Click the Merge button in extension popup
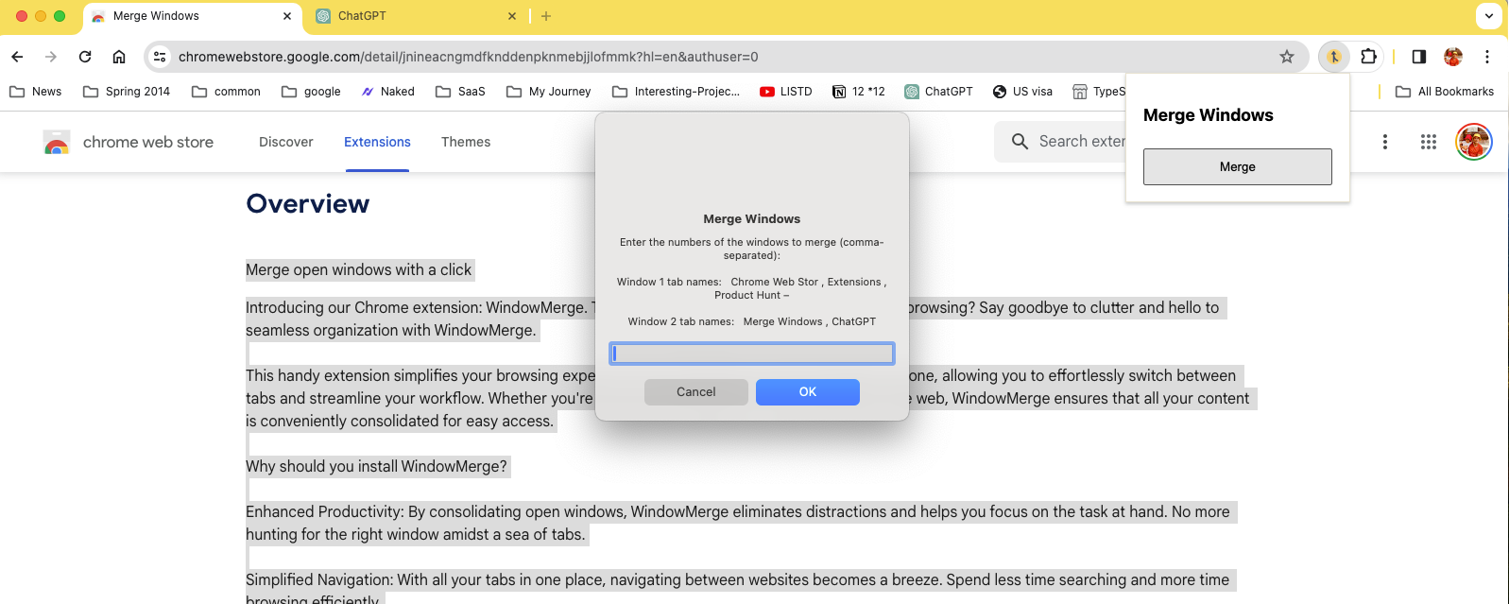 [1238, 166]
